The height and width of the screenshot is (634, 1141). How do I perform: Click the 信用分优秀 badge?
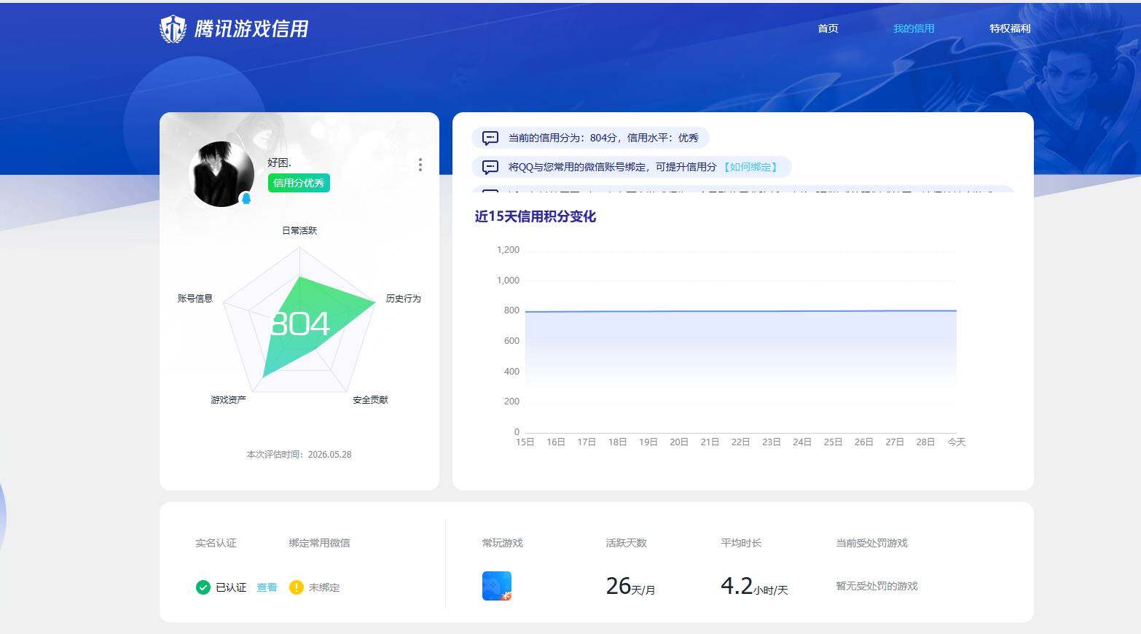coord(299,183)
